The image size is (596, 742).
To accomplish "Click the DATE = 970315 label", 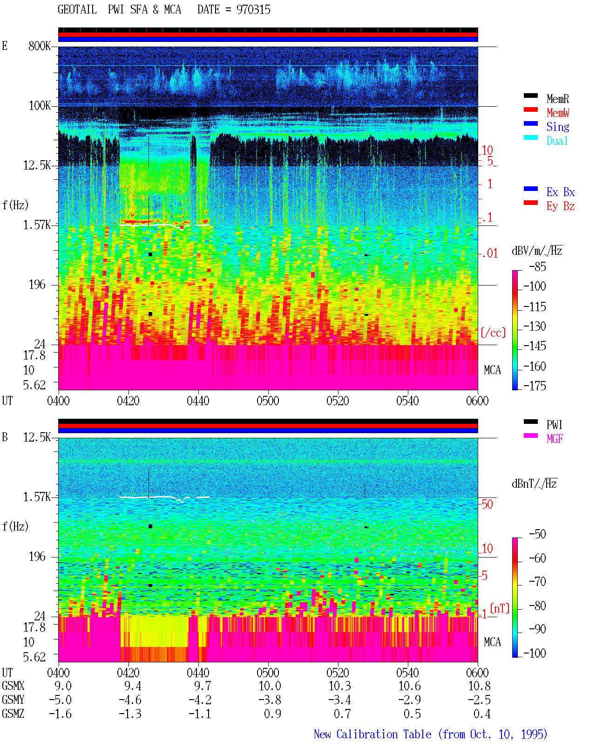I will [x=234, y=9].
